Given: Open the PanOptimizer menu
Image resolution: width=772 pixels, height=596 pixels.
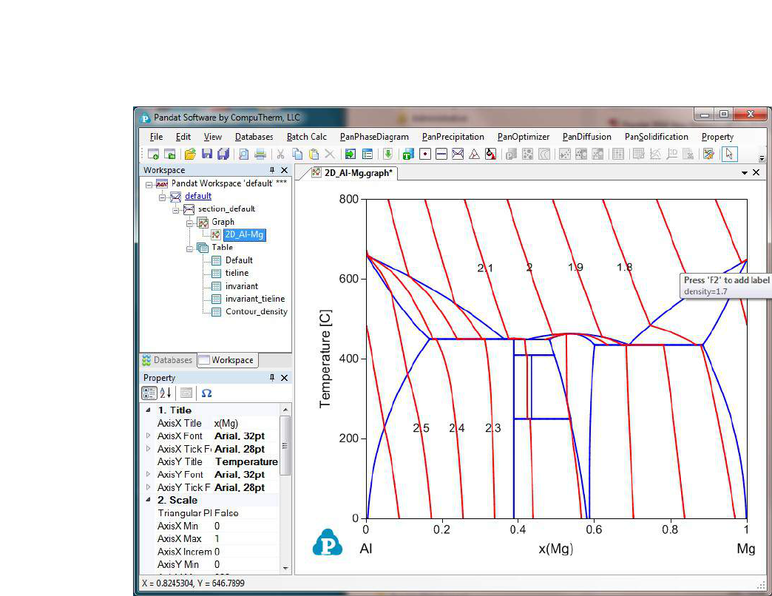Looking at the screenshot, I should 524,137.
